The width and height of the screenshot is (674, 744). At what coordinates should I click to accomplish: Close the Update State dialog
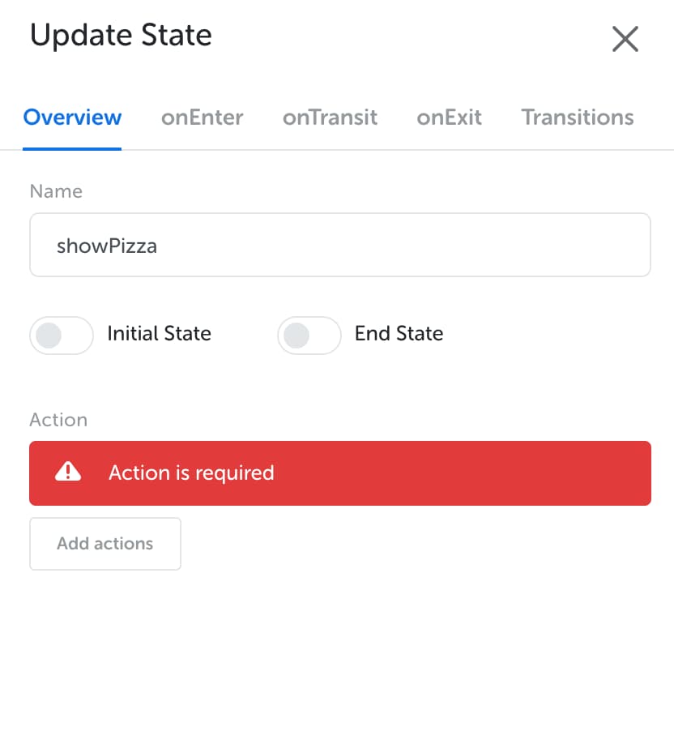pyautogui.click(x=625, y=39)
